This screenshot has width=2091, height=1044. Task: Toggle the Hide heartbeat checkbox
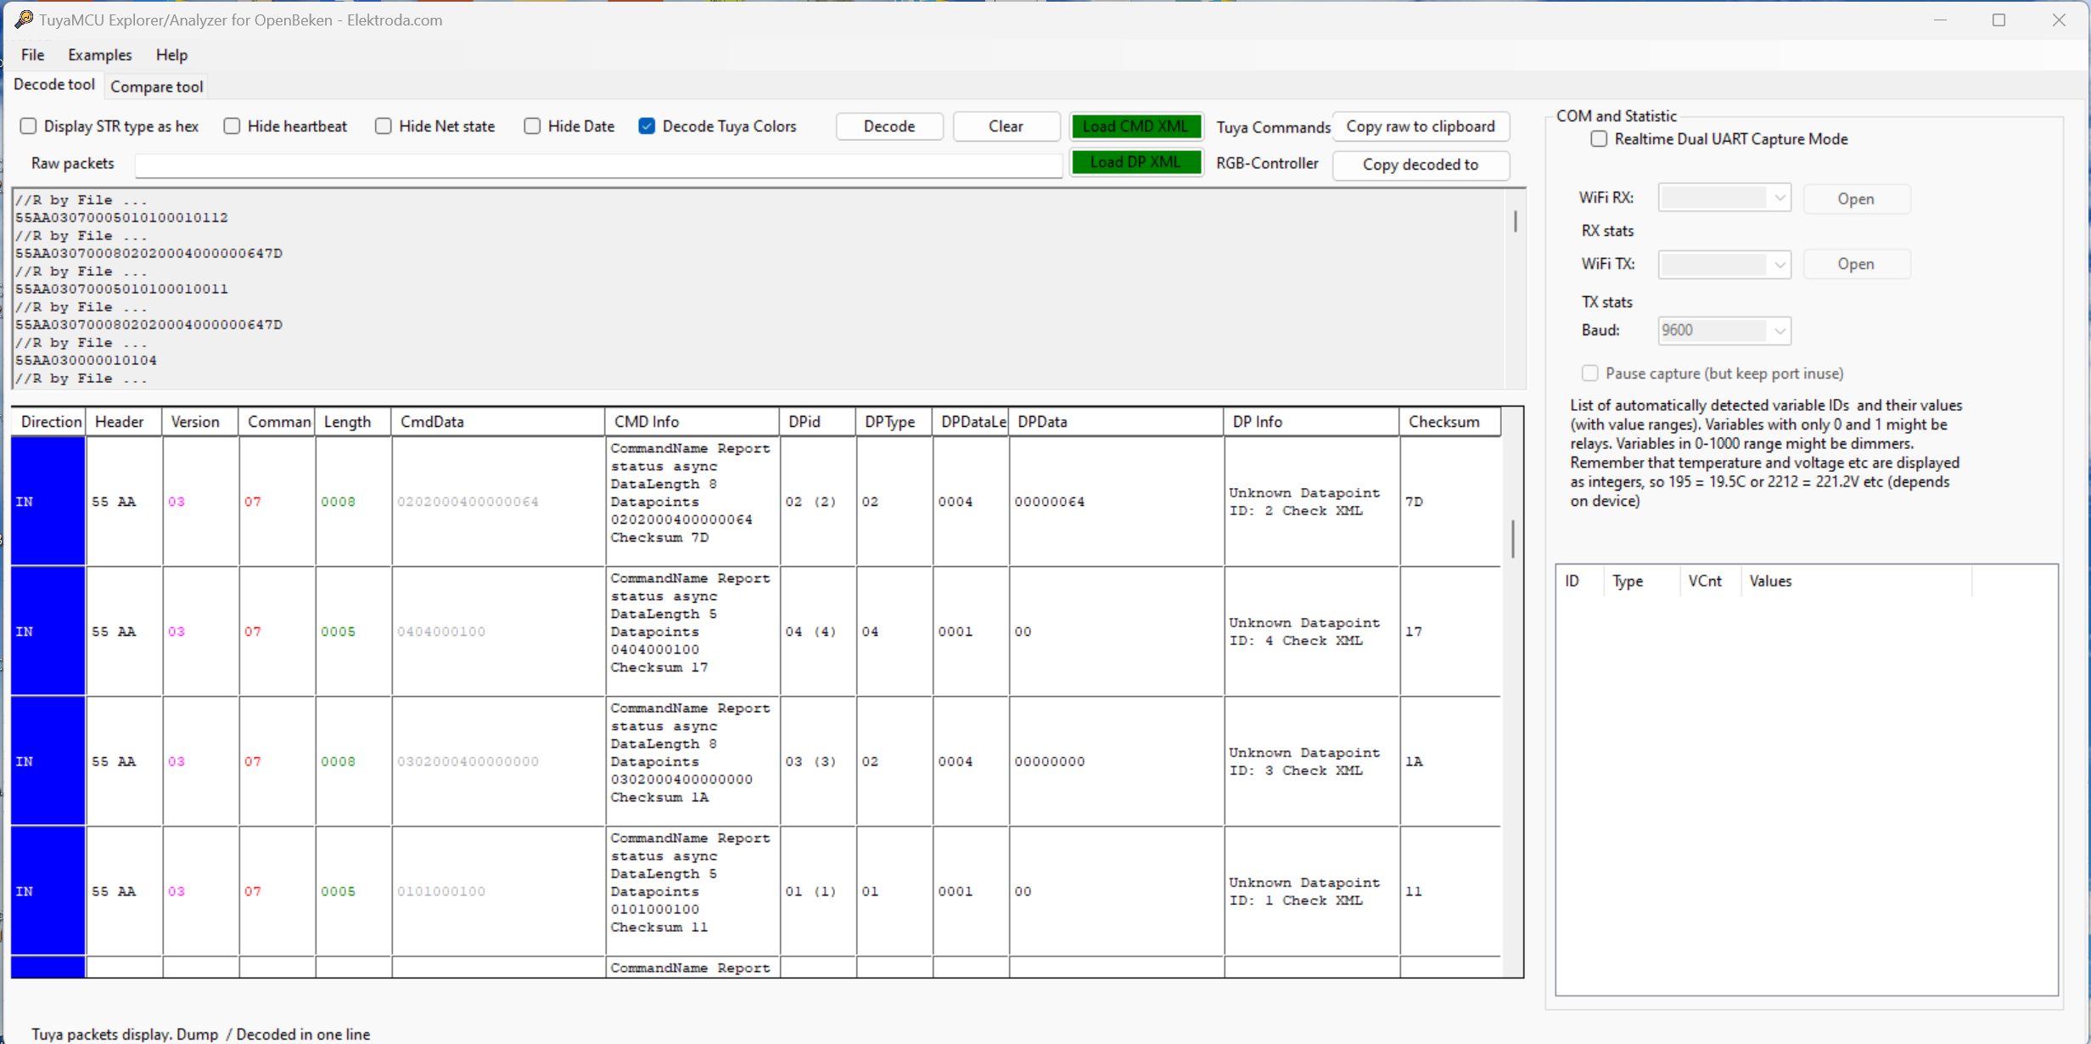click(x=232, y=126)
